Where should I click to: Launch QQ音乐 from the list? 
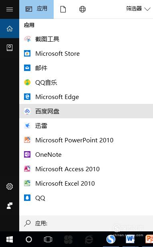click(x=86, y=82)
